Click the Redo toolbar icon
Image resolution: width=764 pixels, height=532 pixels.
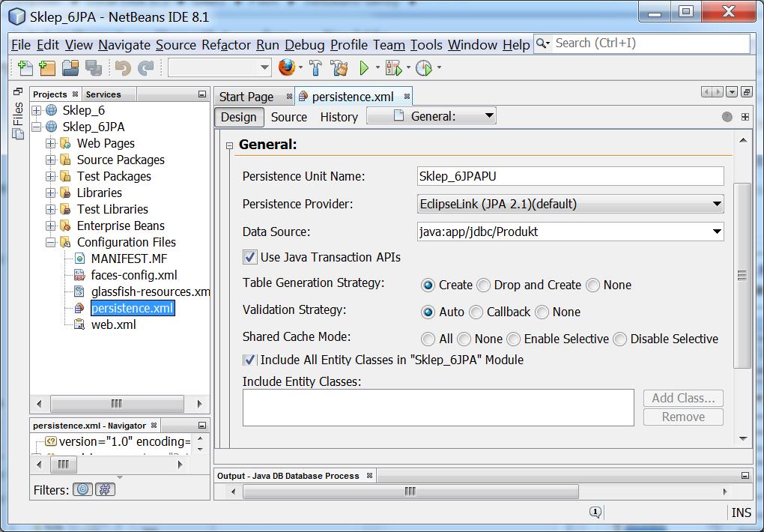[x=146, y=67]
